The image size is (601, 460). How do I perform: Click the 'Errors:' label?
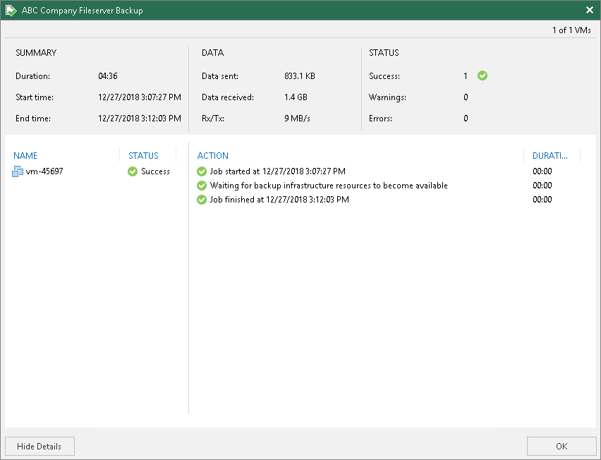(381, 119)
